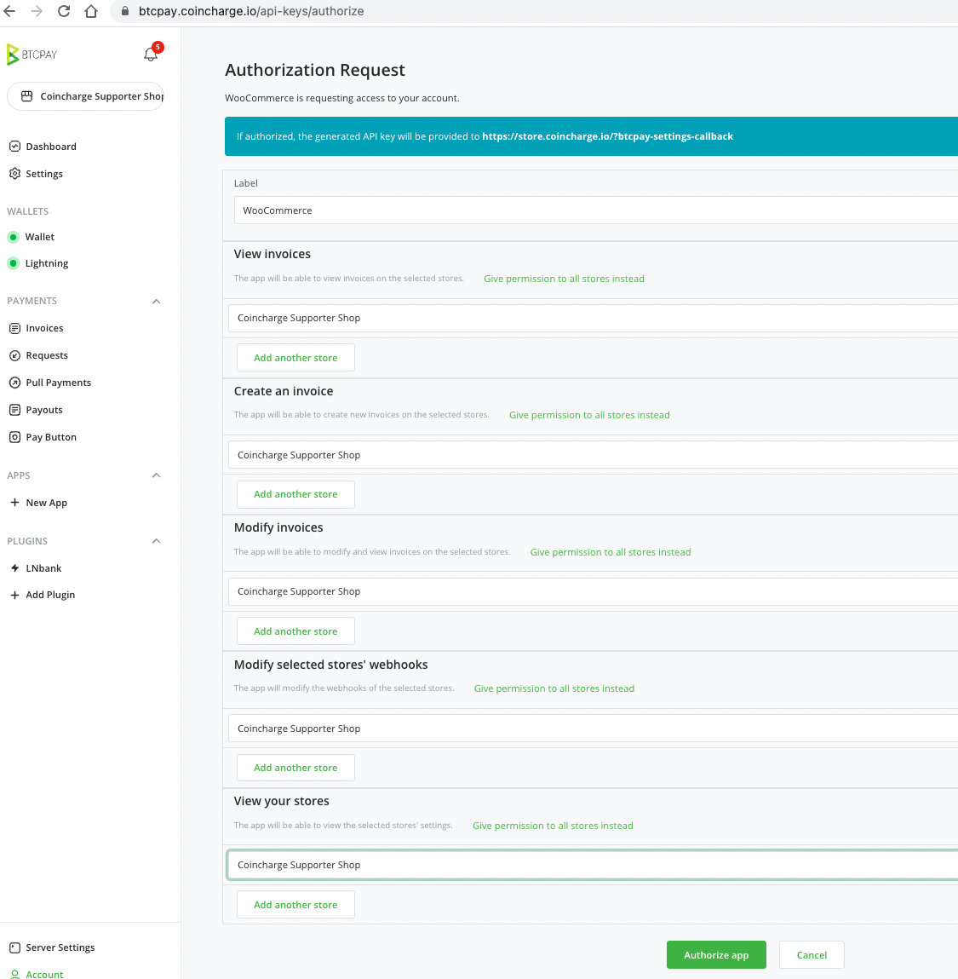
Task: Give Modify invoices permission to all stores
Action: (x=611, y=553)
